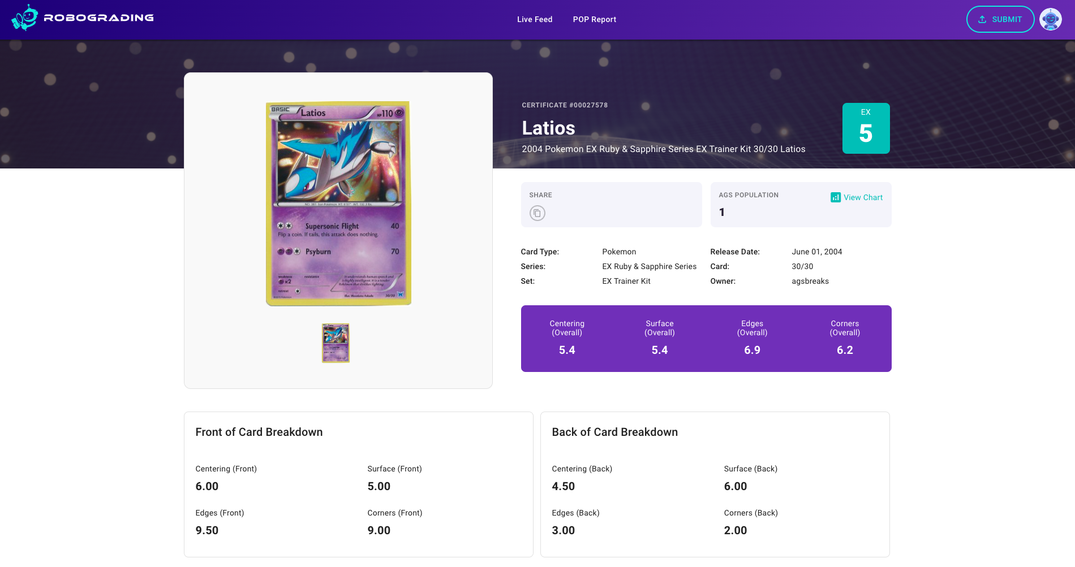Click Corners (Front) value 9.00

pyautogui.click(x=379, y=530)
